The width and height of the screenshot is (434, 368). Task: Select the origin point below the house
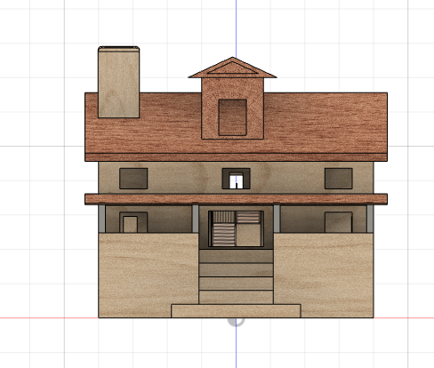click(x=236, y=320)
